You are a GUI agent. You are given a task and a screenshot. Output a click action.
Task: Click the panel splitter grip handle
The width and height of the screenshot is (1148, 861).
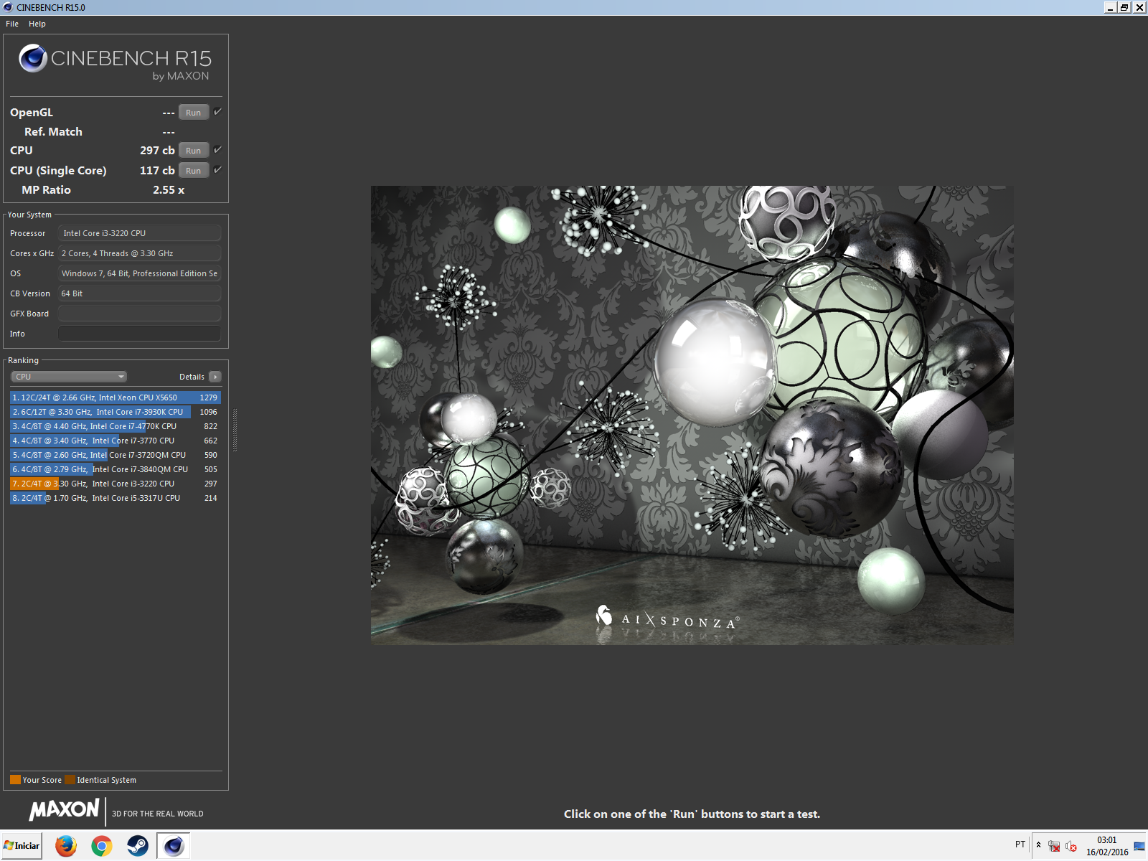point(235,430)
